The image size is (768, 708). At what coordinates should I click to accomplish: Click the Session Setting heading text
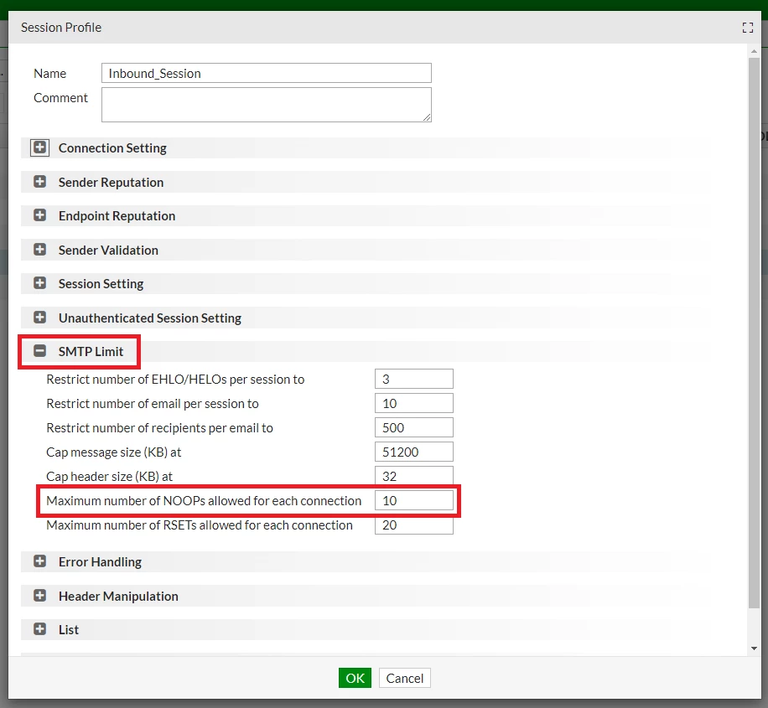pos(101,284)
